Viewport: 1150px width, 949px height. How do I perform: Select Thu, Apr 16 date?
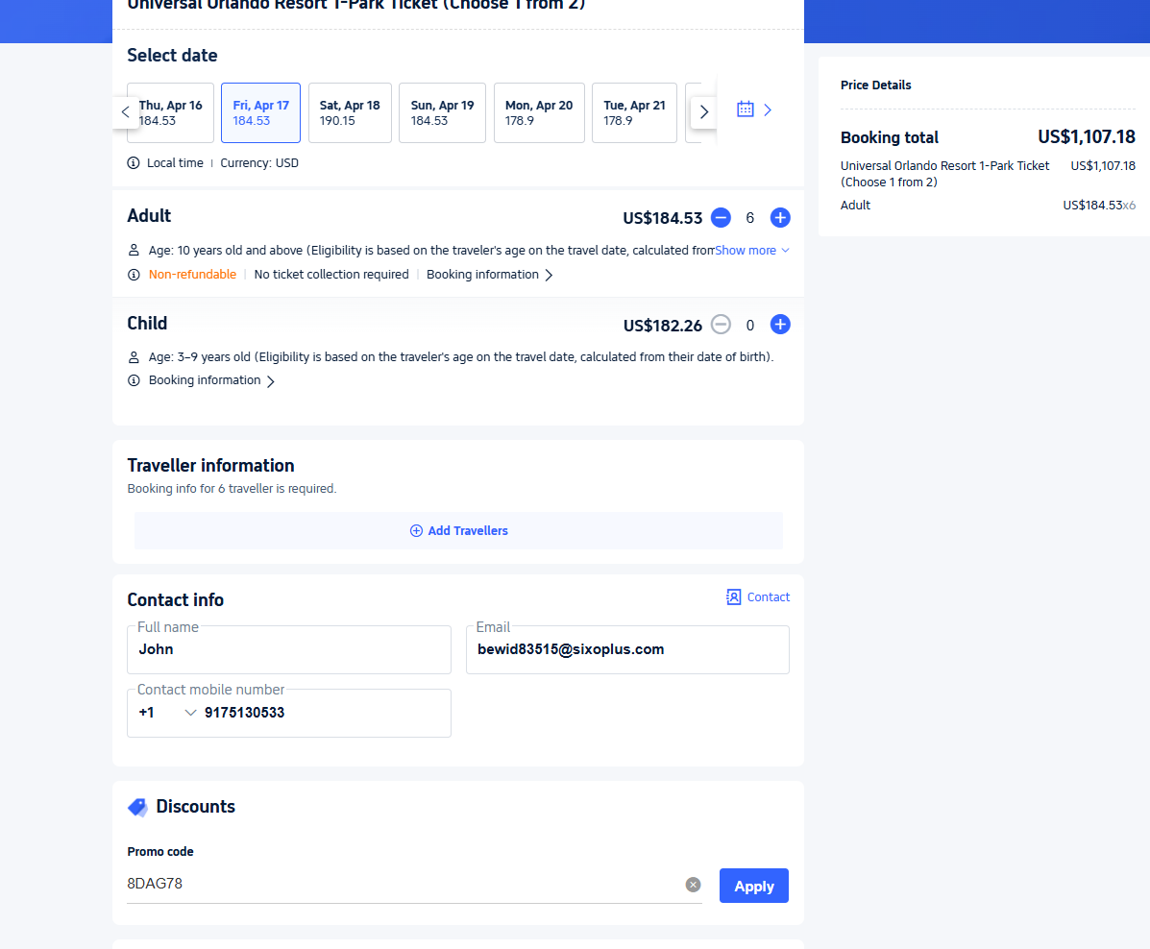coord(171,113)
